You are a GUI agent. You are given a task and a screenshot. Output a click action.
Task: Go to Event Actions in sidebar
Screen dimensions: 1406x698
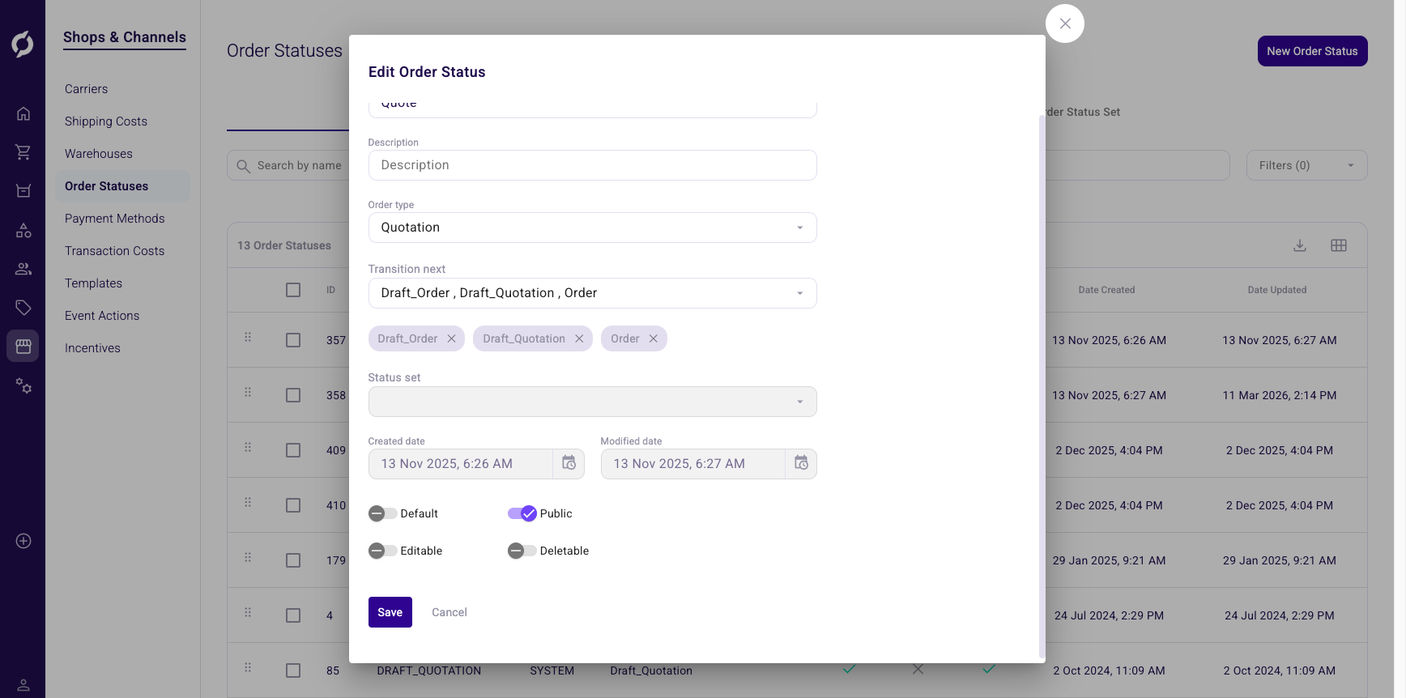click(x=102, y=316)
